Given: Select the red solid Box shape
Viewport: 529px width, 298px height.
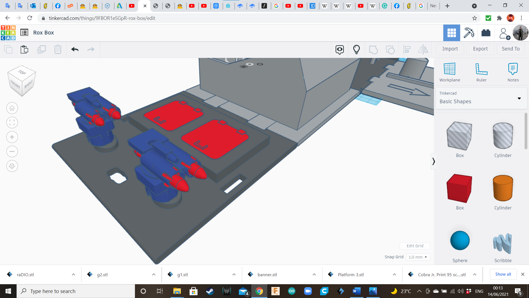Looking at the screenshot, I should (x=459, y=188).
